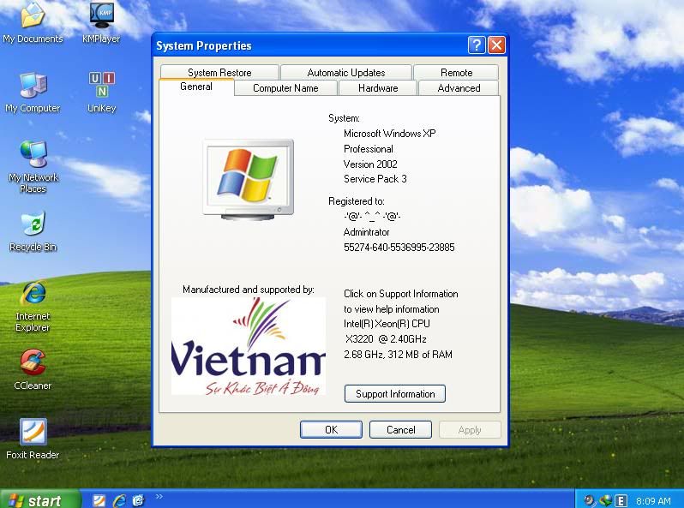Image resolution: width=684 pixels, height=508 pixels.
Task: Switch to Remote tab
Action: point(456,72)
